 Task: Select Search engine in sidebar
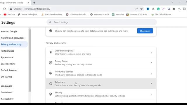(x=8, y=64)
